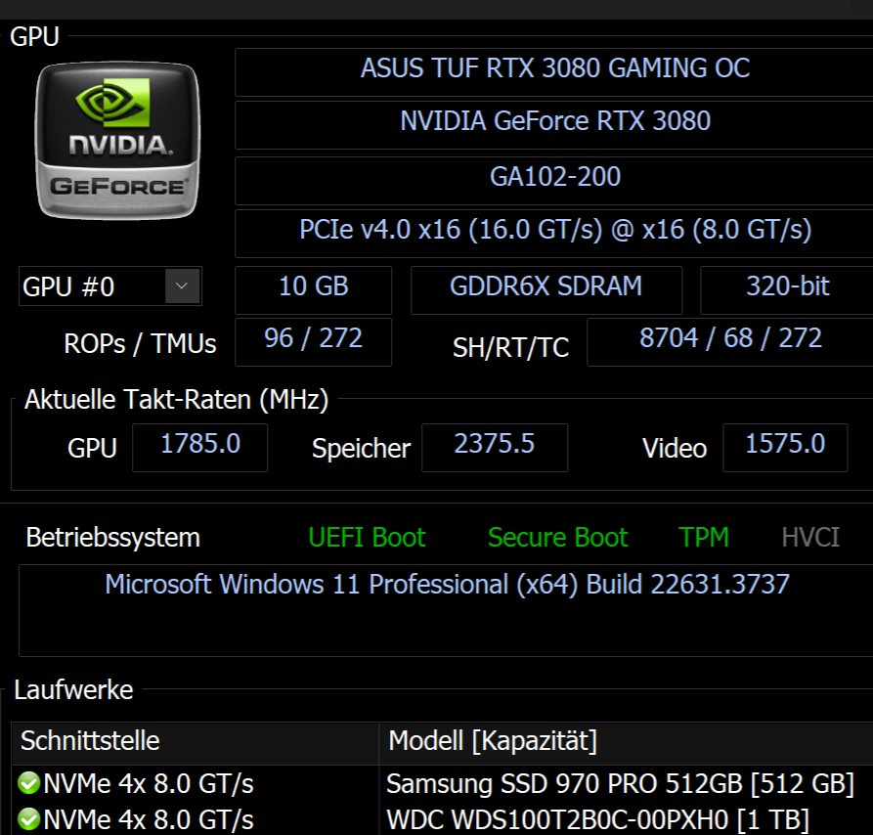The image size is (873, 835).
Task: Click the PCIe v4.0 x16 bus info field
Action: tap(554, 234)
